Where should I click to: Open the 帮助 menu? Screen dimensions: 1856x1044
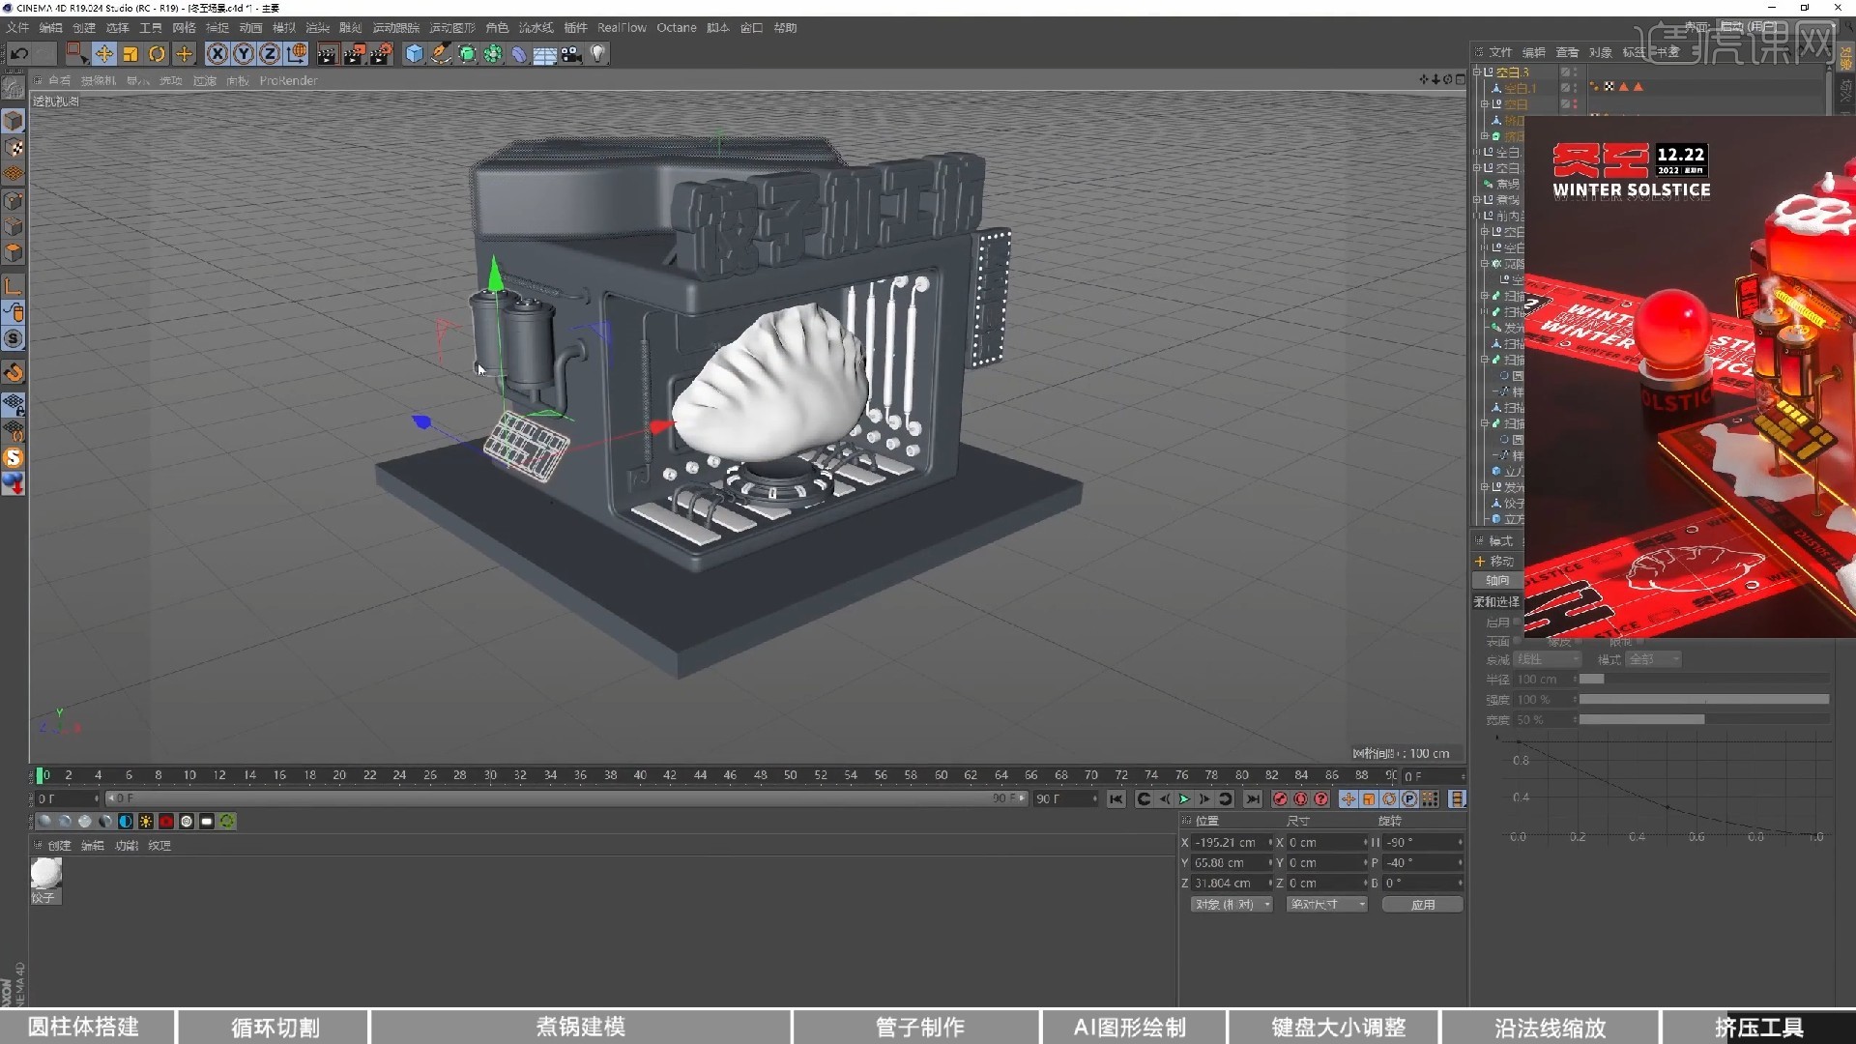click(x=785, y=28)
